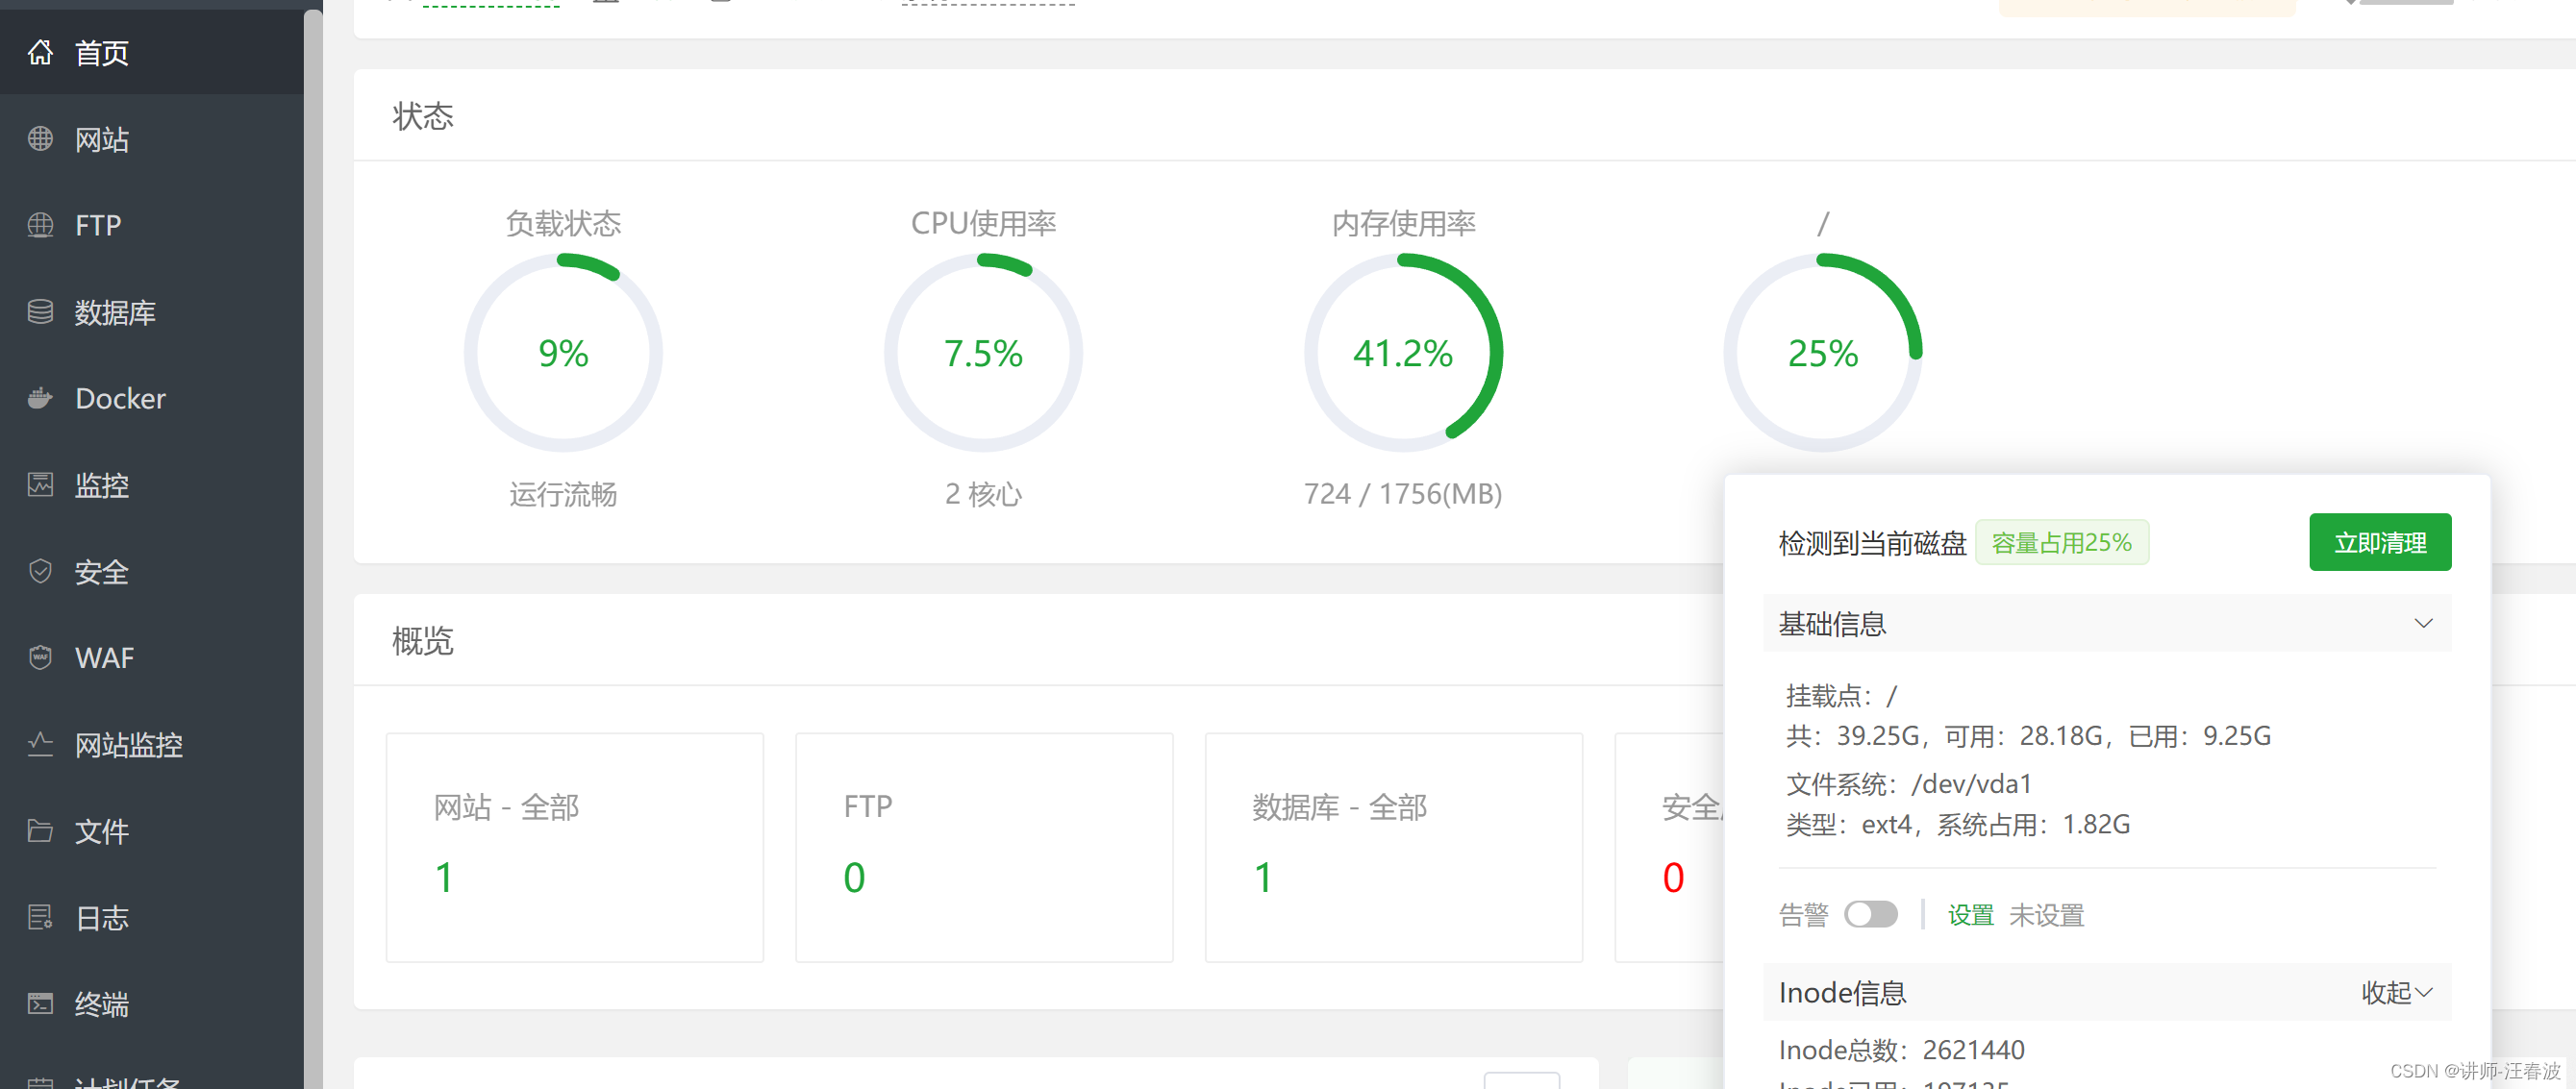Click the 2 核心 text
Viewport: 2576px width, 1089px height.
coord(983,494)
